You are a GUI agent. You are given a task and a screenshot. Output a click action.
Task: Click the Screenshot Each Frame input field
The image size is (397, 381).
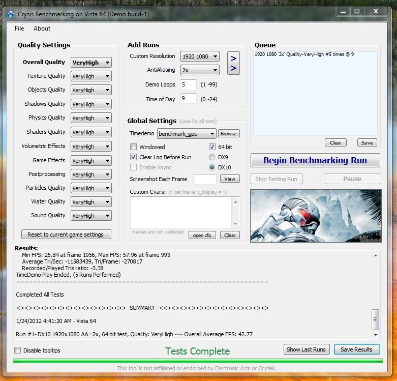(x=204, y=179)
